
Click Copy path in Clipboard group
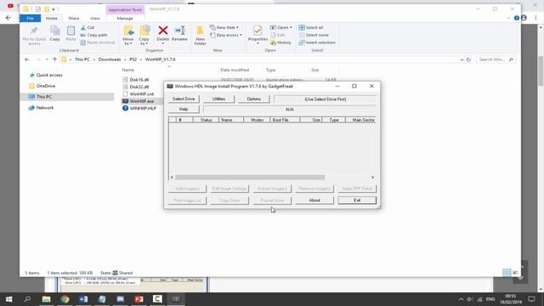coord(93,35)
